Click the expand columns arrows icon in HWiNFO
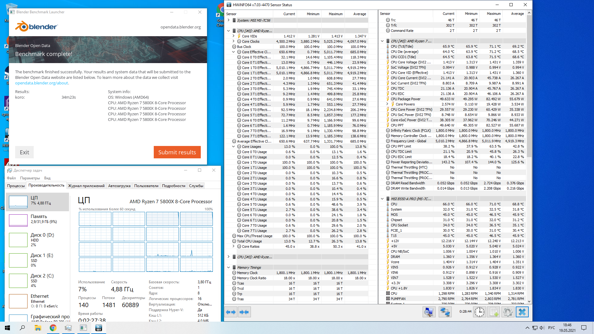Viewport: 594px width, 334px height. point(231,312)
